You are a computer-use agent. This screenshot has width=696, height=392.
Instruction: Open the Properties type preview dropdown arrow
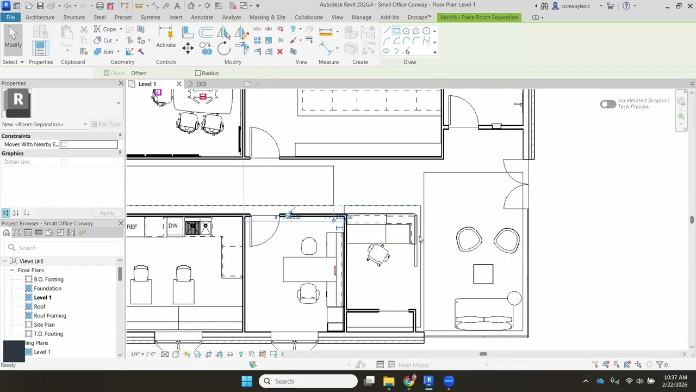pyautogui.click(x=118, y=103)
